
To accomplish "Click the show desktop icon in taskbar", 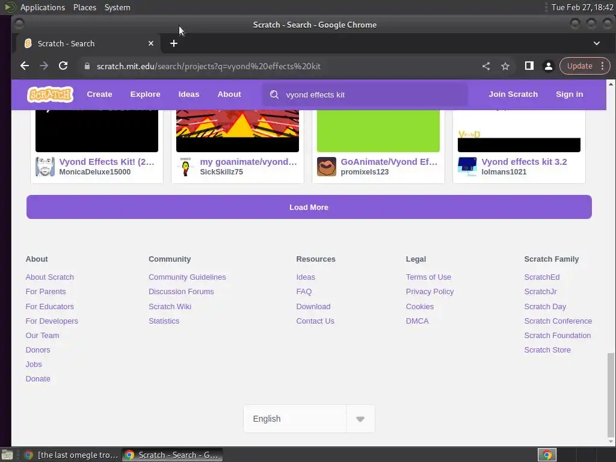I will 7,455.
